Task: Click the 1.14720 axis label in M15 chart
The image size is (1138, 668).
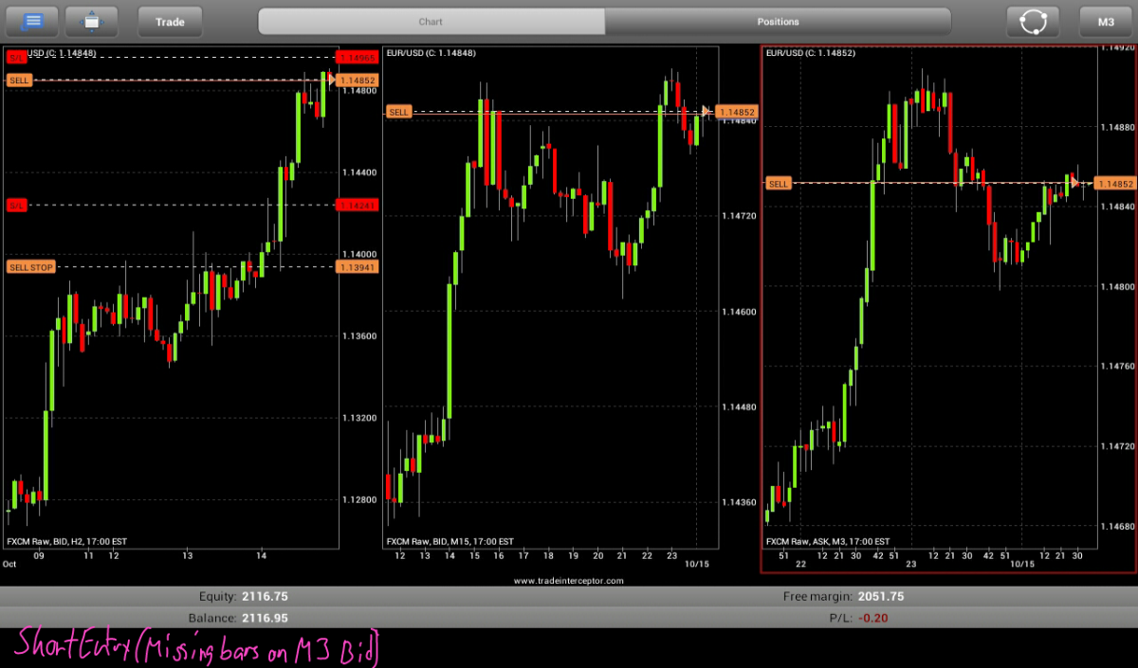Action: [x=739, y=216]
